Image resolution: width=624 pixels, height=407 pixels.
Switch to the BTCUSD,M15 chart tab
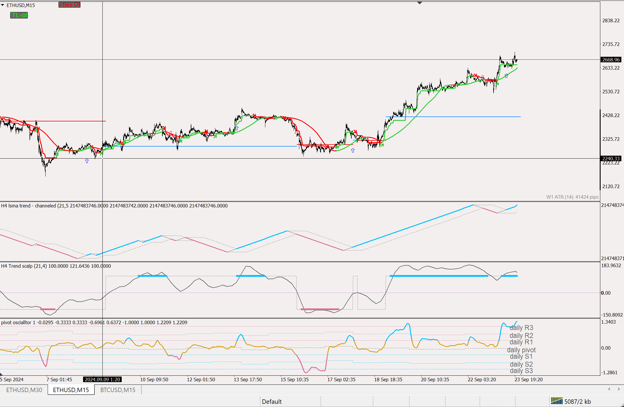(x=118, y=390)
